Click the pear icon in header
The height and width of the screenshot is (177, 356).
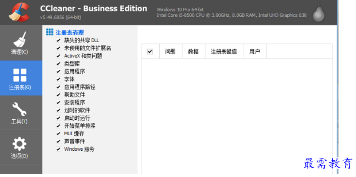318,13
